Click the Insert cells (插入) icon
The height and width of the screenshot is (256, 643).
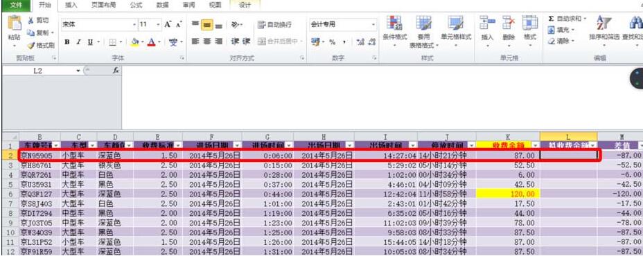coord(487,24)
